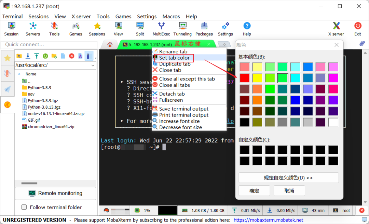
Task: Open the X server toolbar icon
Action: pyautogui.click(x=336, y=29)
